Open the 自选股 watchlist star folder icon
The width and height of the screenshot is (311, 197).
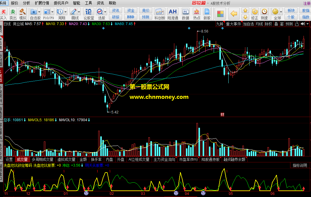(33, 12)
